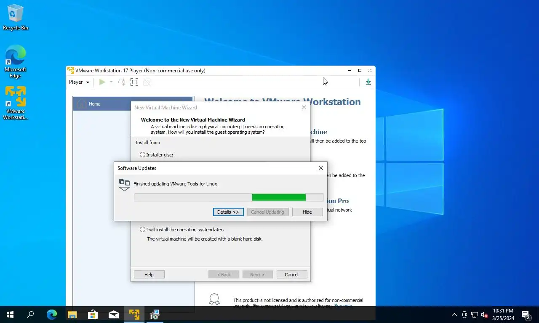Close the New Virtual Machine Wizard

pyautogui.click(x=304, y=108)
